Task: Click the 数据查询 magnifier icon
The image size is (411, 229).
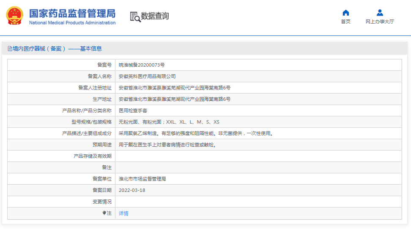Action: pyautogui.click(x=135, y=16)
